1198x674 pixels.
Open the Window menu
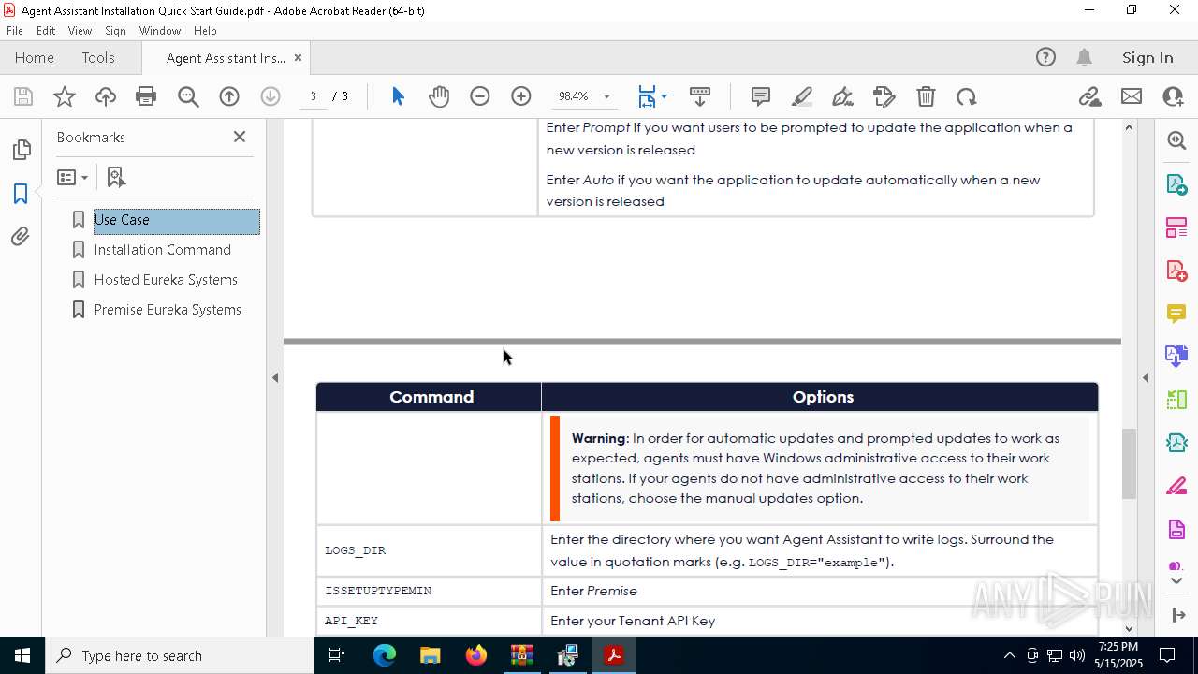pos(160,31)
